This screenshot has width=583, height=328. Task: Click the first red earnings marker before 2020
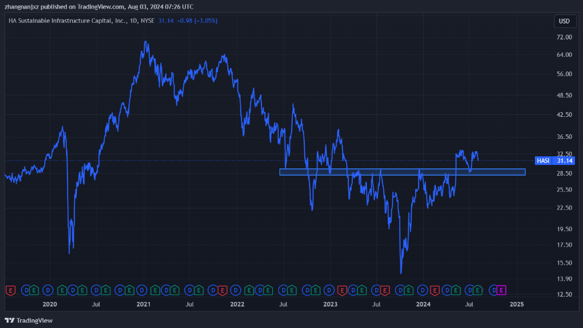coord(11,290)
